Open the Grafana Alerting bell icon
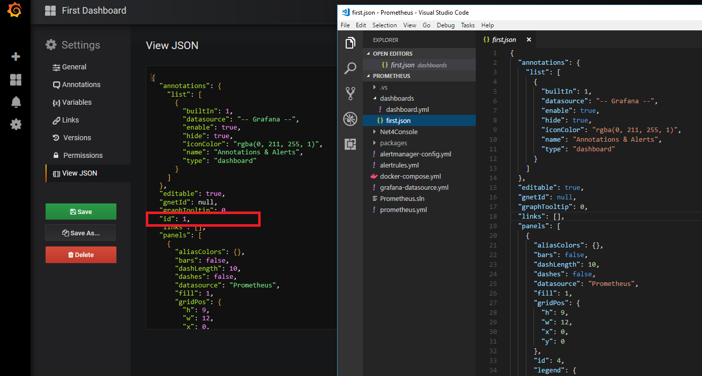 coord(16,102)
